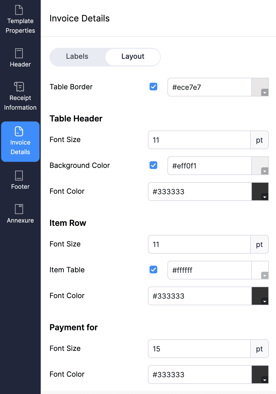Click the document icon above Invoice Details
This screenshot has width=276, height=394.
[19, 132]
